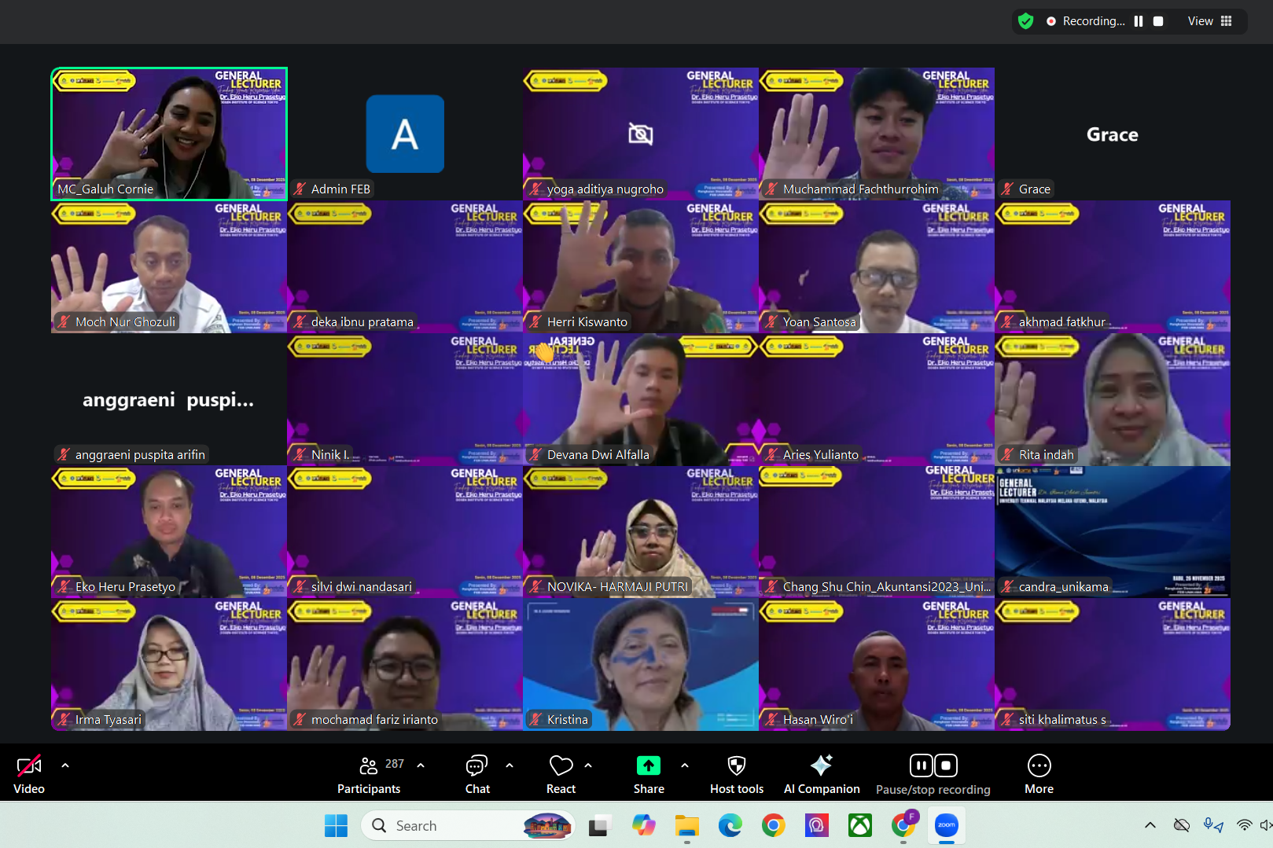The width and height of the screenshot is (1273, 848).
Task: Open the Windows Start menu
Action: 336,825
